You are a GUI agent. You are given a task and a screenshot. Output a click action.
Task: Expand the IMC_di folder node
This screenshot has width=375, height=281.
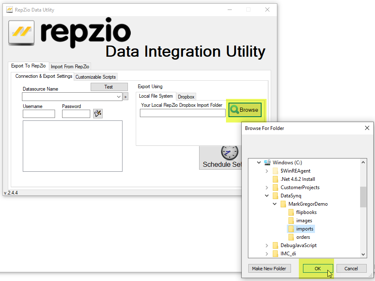point(267,254)
